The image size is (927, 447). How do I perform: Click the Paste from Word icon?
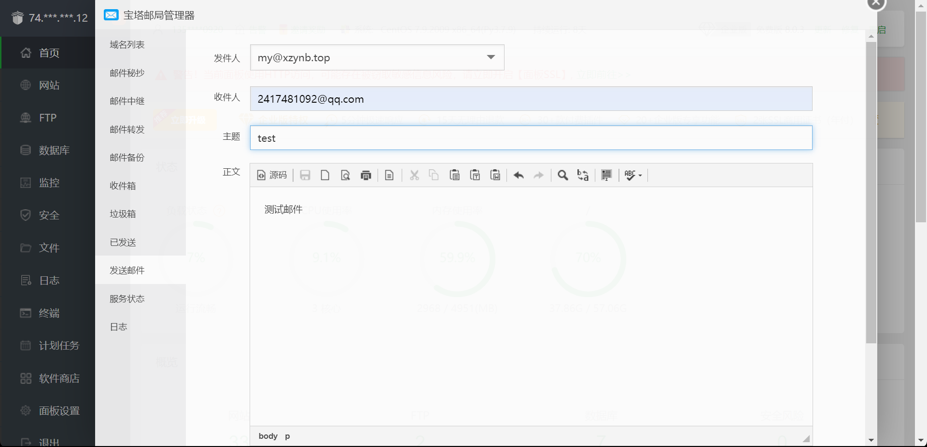[495, 175]
